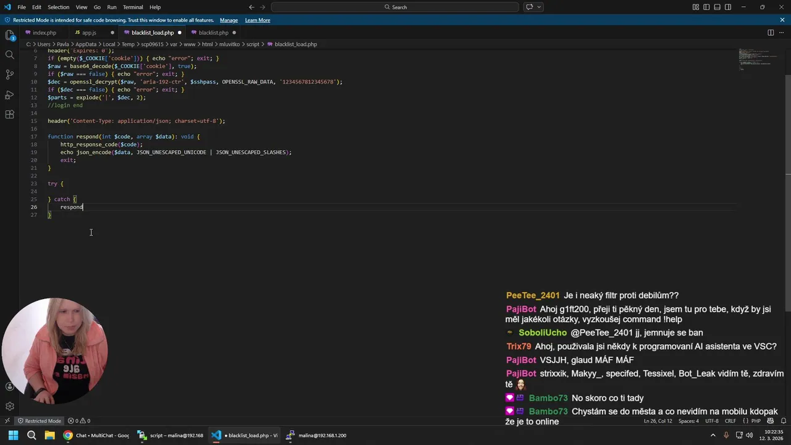Open the Terminal menu

click(133, 7)
